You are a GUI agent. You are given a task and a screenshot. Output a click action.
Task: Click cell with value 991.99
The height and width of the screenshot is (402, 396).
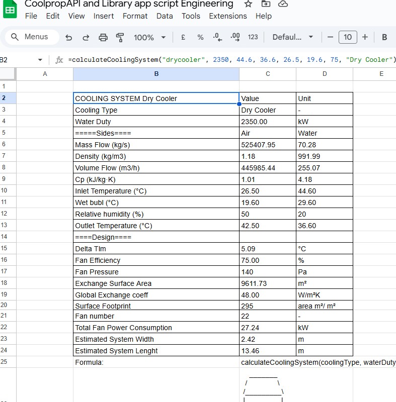point(325,156)
